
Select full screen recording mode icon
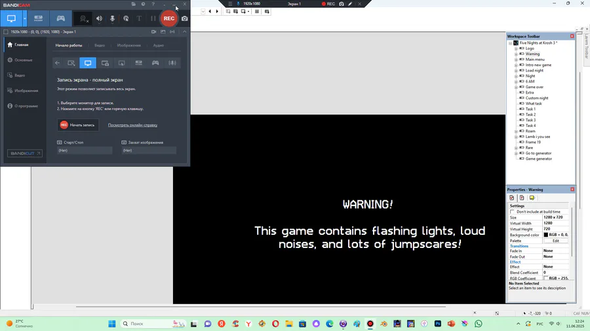pos(88,63)
